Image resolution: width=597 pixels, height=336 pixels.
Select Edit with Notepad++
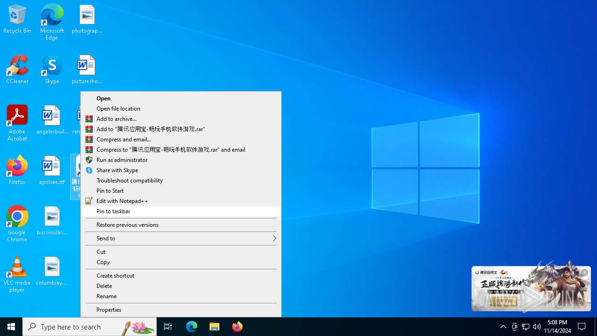[181, 201]
